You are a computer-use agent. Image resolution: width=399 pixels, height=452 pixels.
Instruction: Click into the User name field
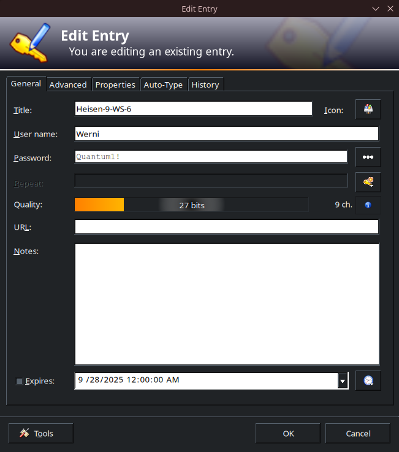[226, 134]
